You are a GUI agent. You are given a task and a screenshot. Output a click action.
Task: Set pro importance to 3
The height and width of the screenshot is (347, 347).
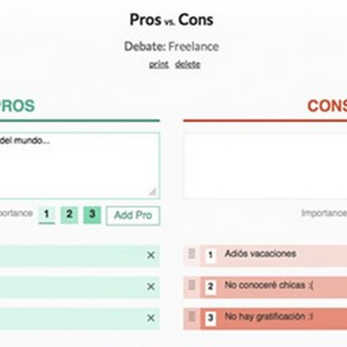(92, 214)
